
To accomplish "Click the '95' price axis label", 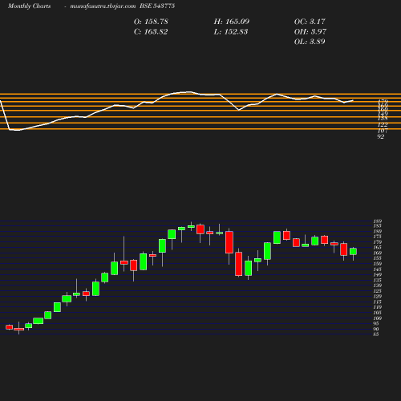I will pos(376,323).
